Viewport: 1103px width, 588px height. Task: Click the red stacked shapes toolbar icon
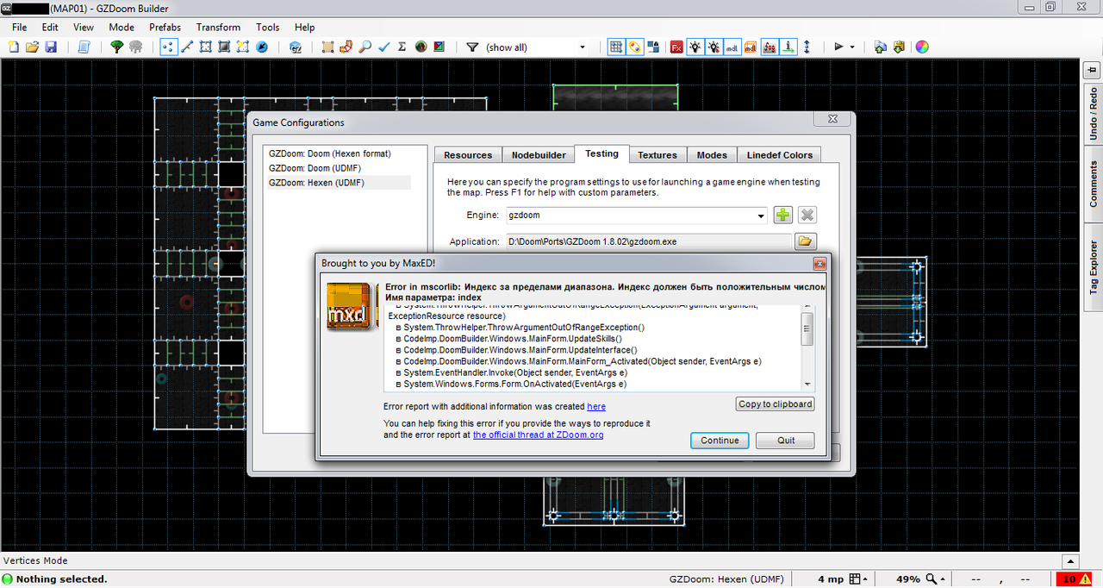coord(346,47)
